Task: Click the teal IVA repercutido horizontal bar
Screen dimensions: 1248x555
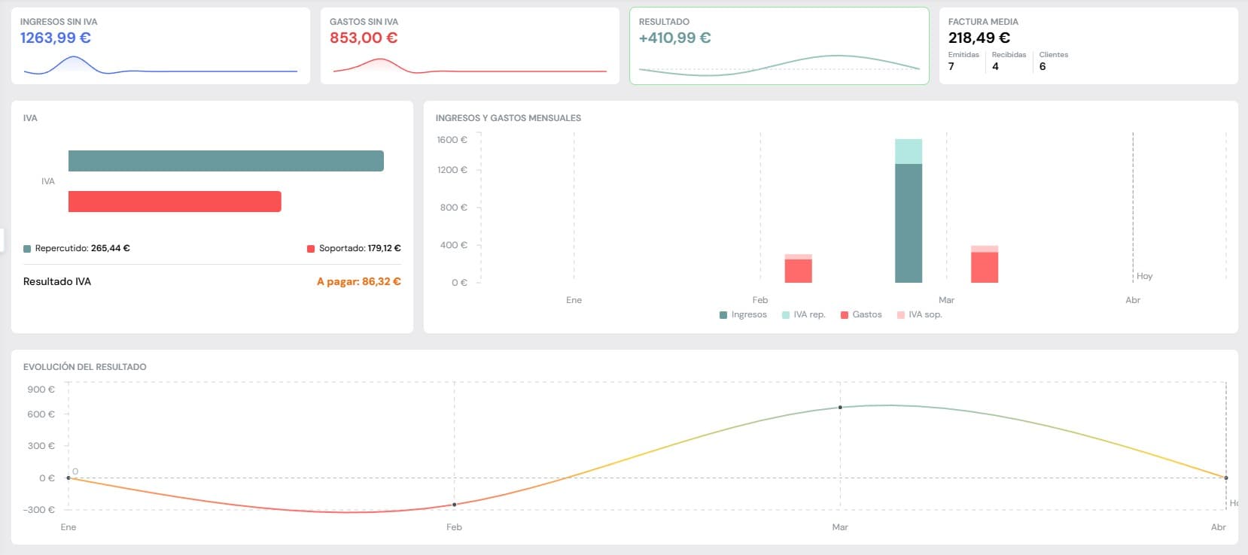Action: (226, 161)
